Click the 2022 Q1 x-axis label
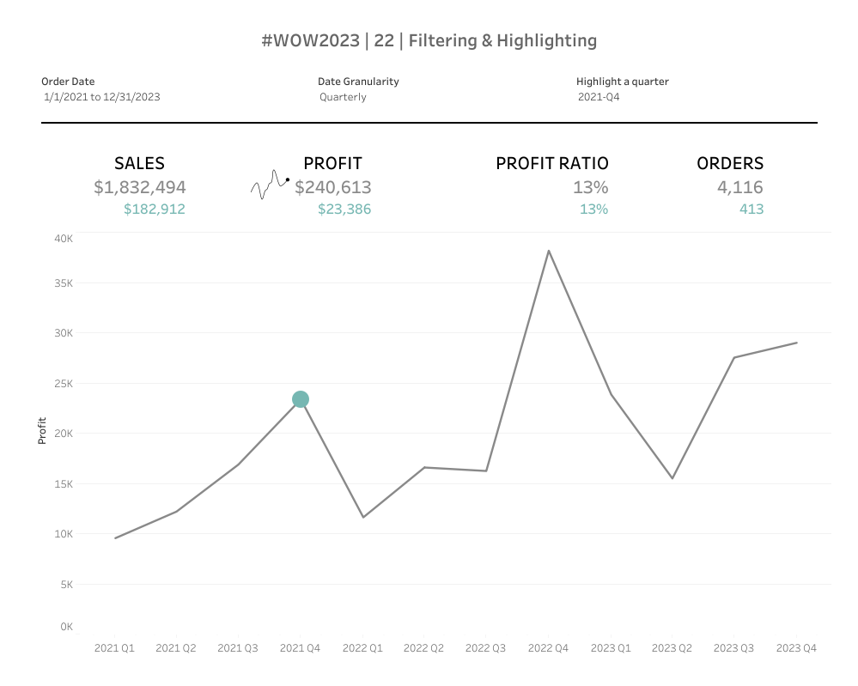This screenshot has width=858, height=686. (x=362, y=648)
